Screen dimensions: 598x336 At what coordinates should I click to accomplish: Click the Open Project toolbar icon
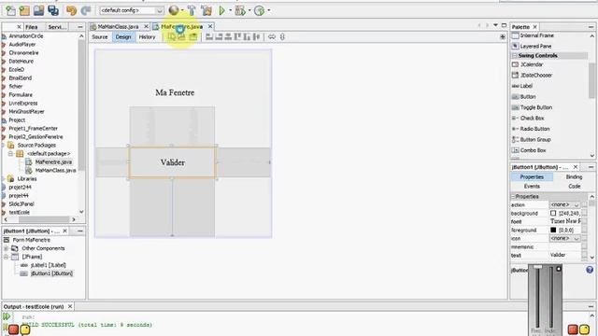point(38,10)
